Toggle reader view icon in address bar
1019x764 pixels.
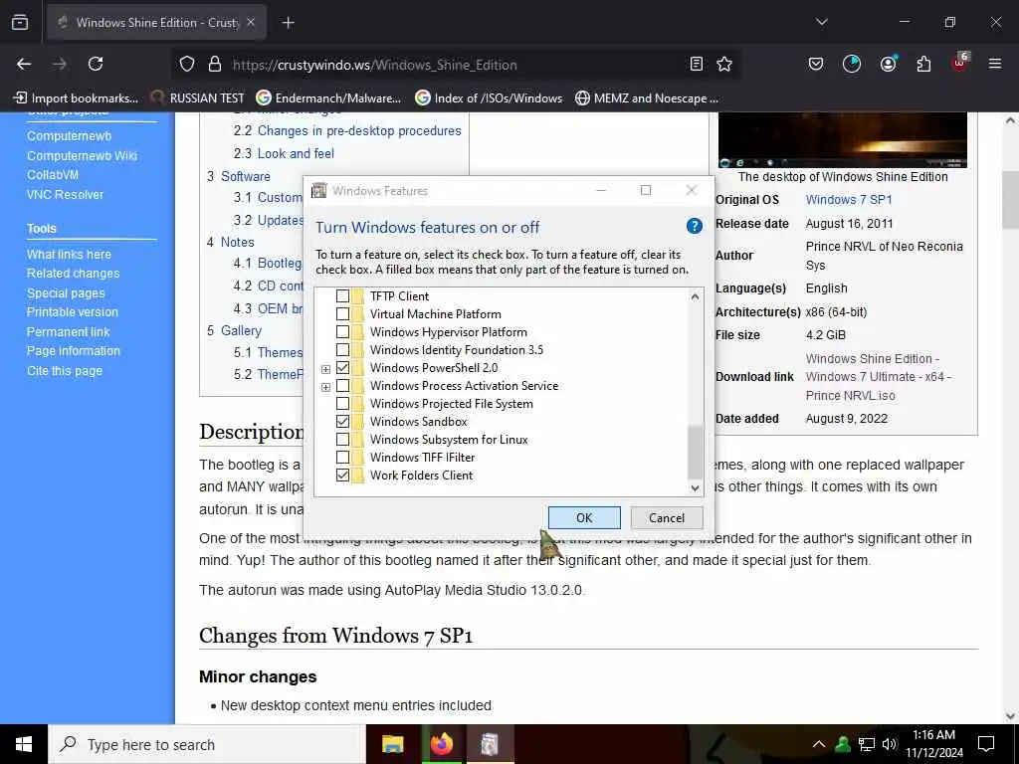tap(696, 64)
